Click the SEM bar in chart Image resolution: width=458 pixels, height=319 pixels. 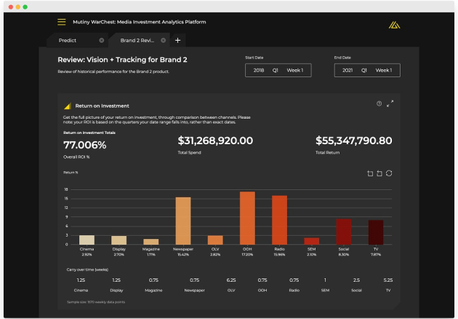tap(312, 241)
